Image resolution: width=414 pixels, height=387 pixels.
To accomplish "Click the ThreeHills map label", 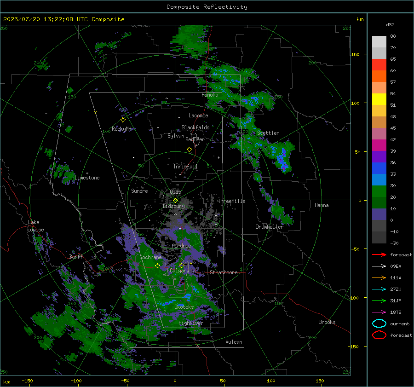I will click(x=231, y=201).
